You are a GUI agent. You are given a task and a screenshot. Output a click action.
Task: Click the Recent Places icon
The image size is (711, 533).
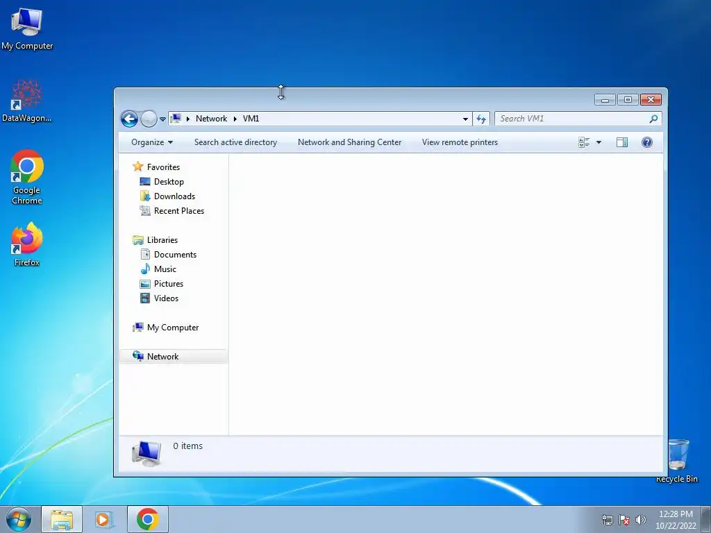pyautogui.click(x=145, y=211)
